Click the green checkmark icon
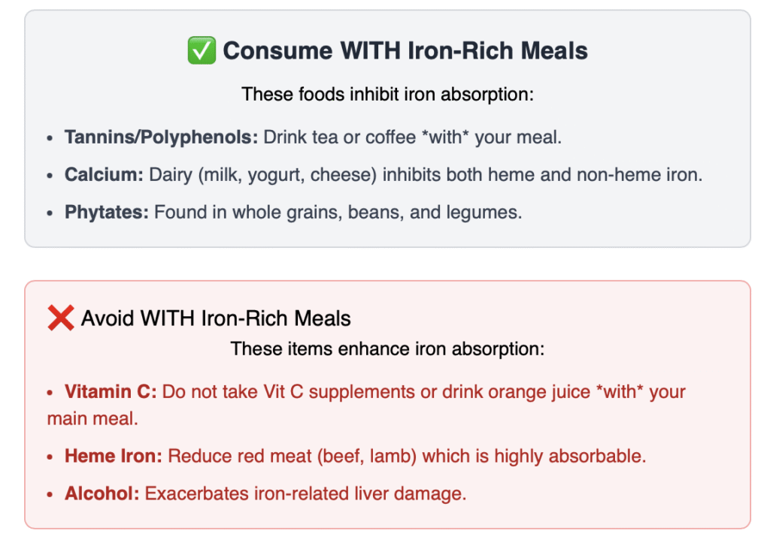The width and height of the screenshot is (770, 540). tap(202, 51)
